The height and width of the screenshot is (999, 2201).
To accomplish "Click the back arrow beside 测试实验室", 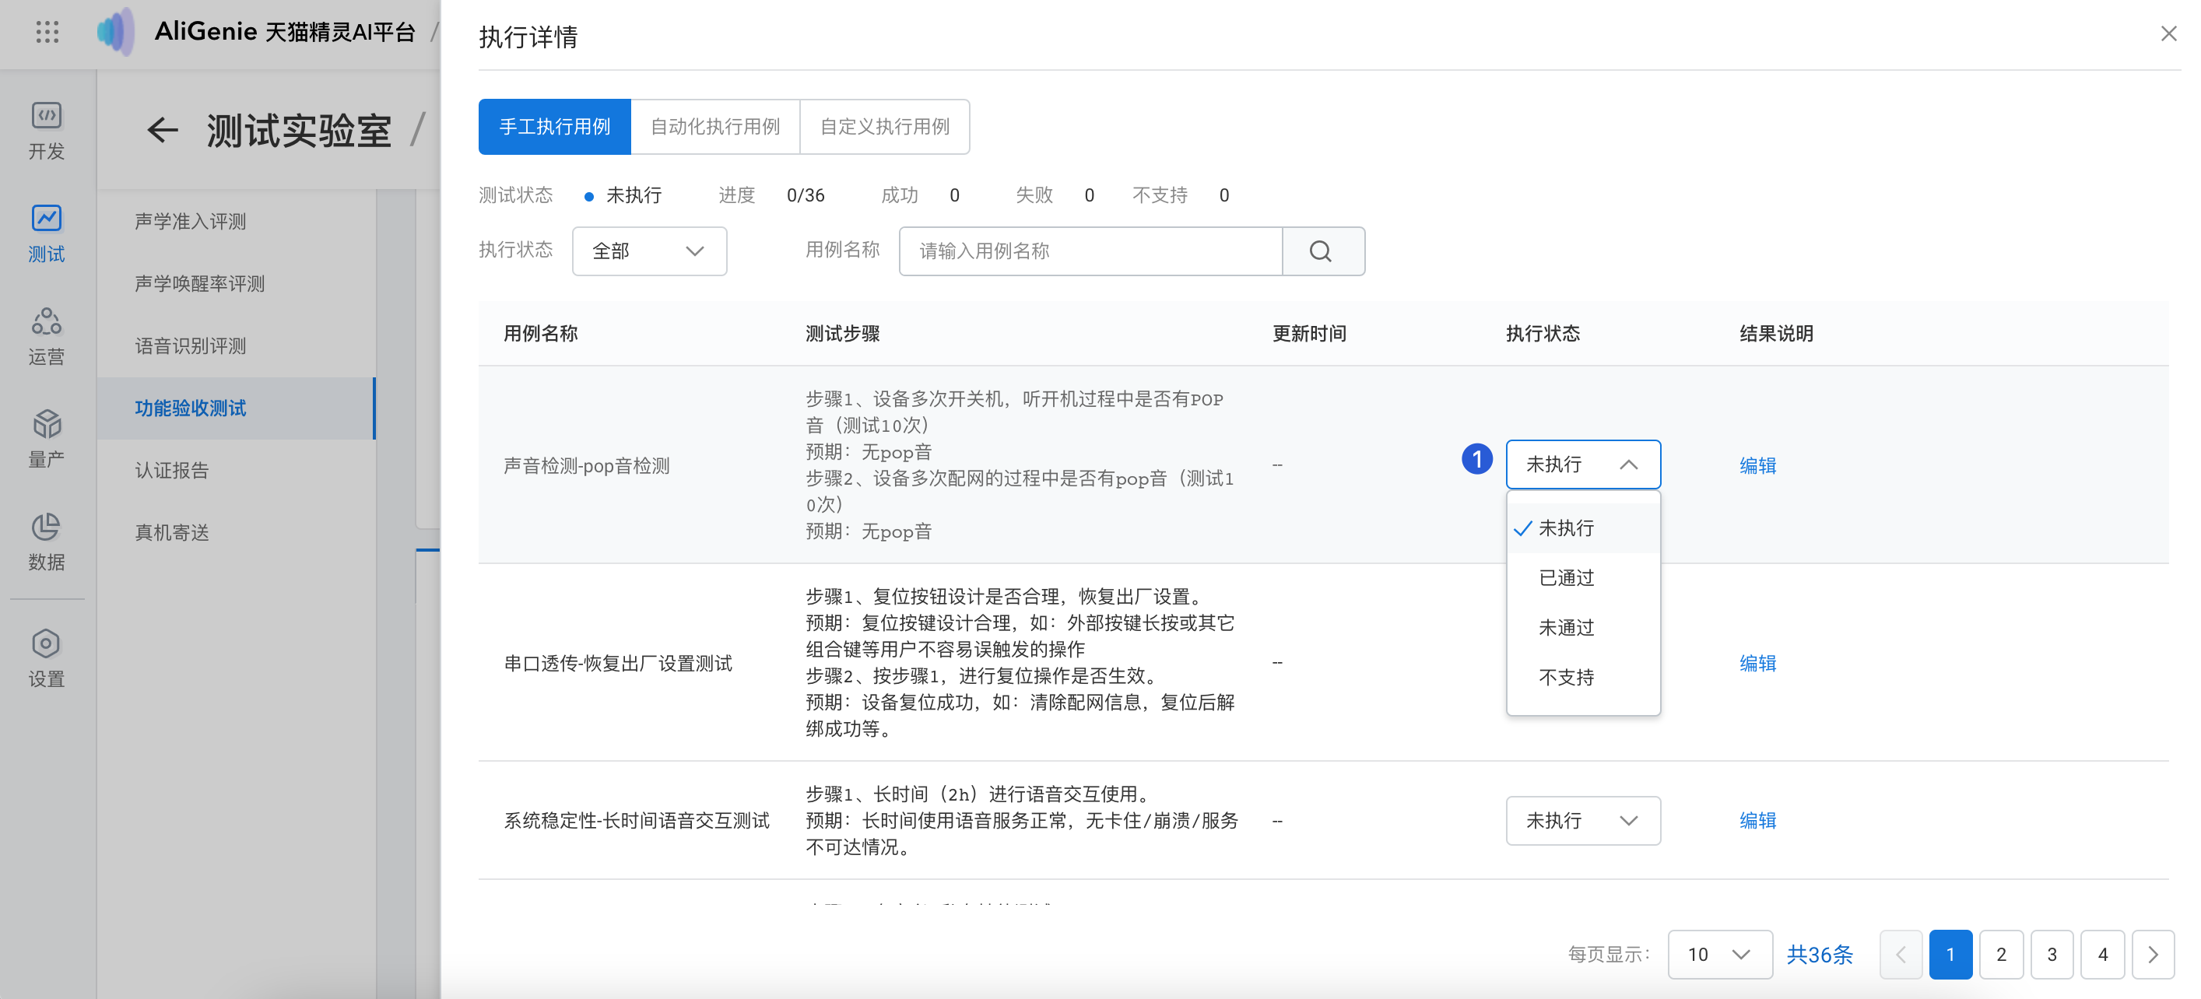I will 163,131.
